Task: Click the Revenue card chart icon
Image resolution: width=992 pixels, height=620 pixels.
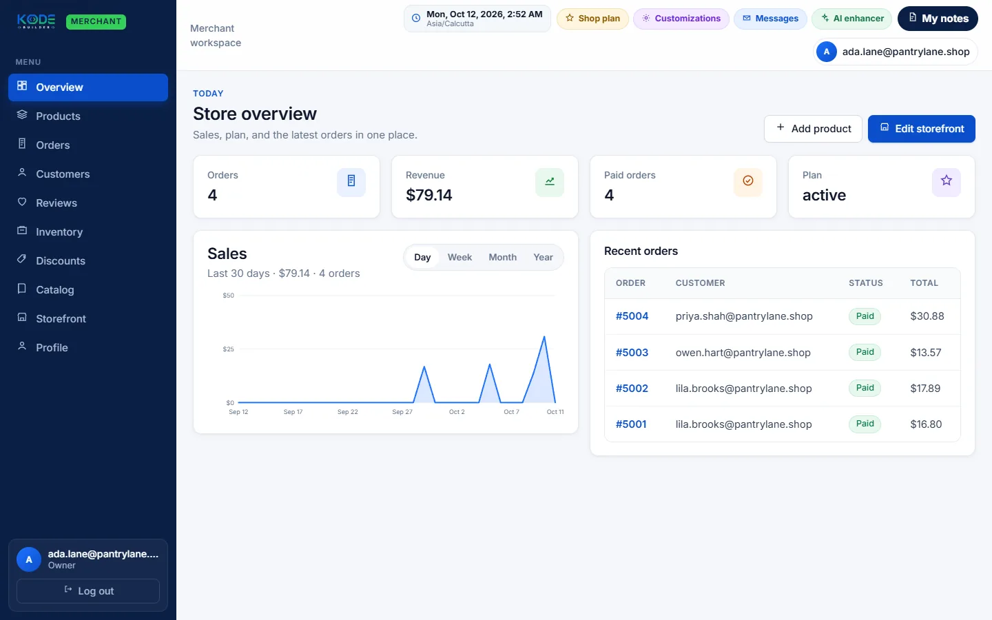Action: pyautogui.click(x=550, y=182)
